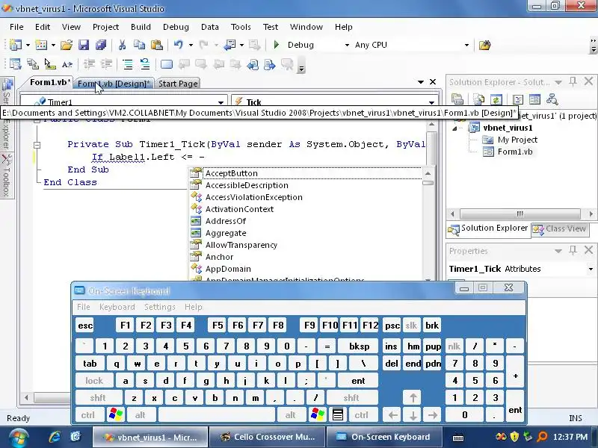598x448 pixels.
Task: Toggle the nlk key on the On-Screen Keyboard
Action: [x=454, y=346]
